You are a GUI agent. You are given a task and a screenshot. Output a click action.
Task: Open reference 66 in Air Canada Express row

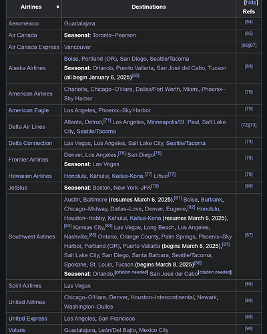pos(245,45)
